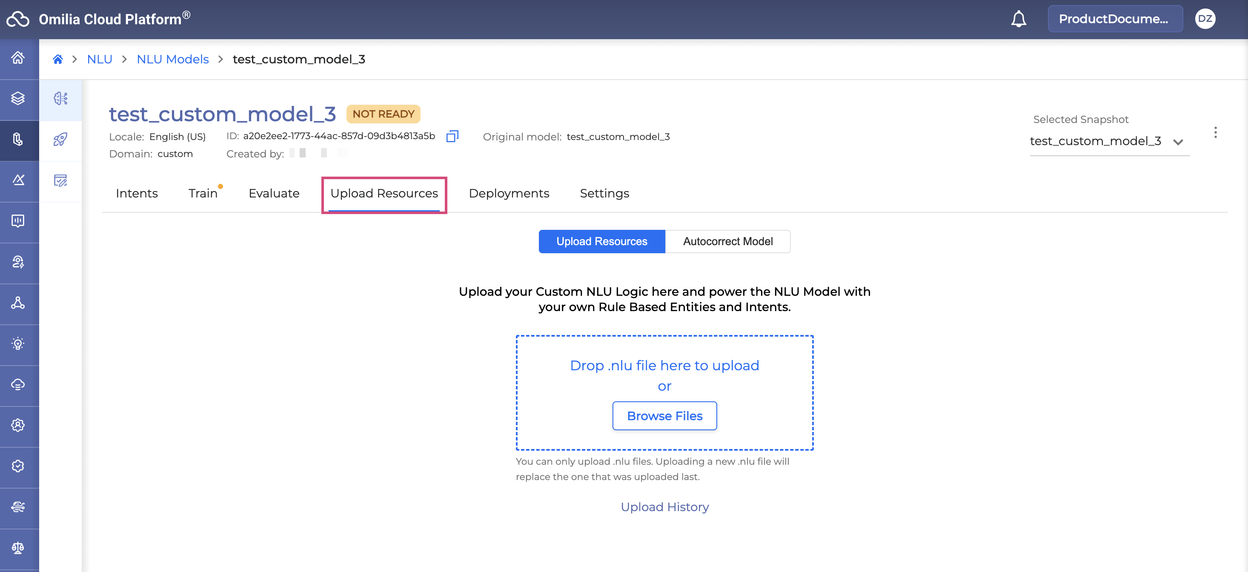Open the DZ user avatar menu

[x=1205, y=19]
